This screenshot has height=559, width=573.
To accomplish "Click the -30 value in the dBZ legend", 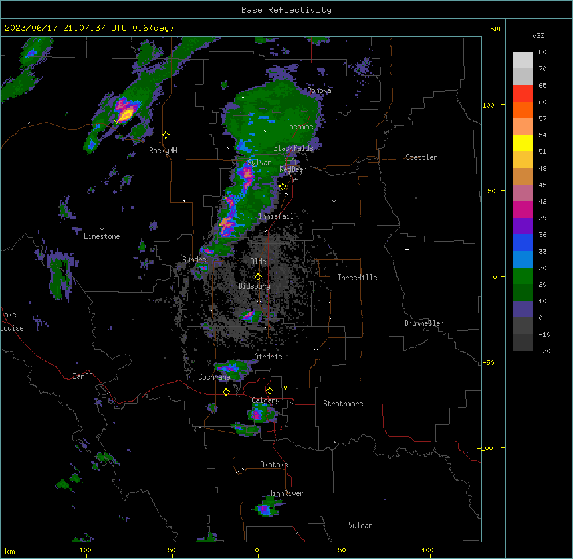I will (544, 351).
